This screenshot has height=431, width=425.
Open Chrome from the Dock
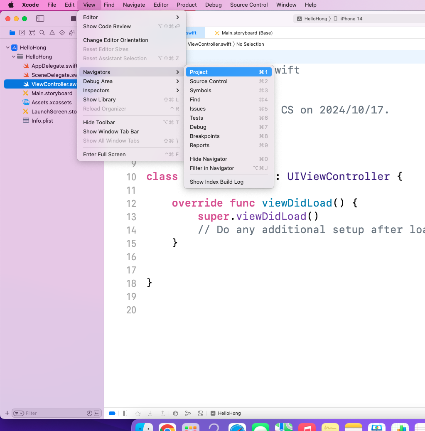coord(167,428)
